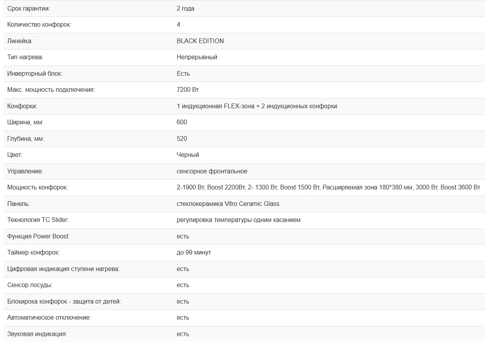Click the 'сенсорное фронтальное' control value
Image resolution: width=485 pixels, height=342 pixels.
[x=212, y=171]
